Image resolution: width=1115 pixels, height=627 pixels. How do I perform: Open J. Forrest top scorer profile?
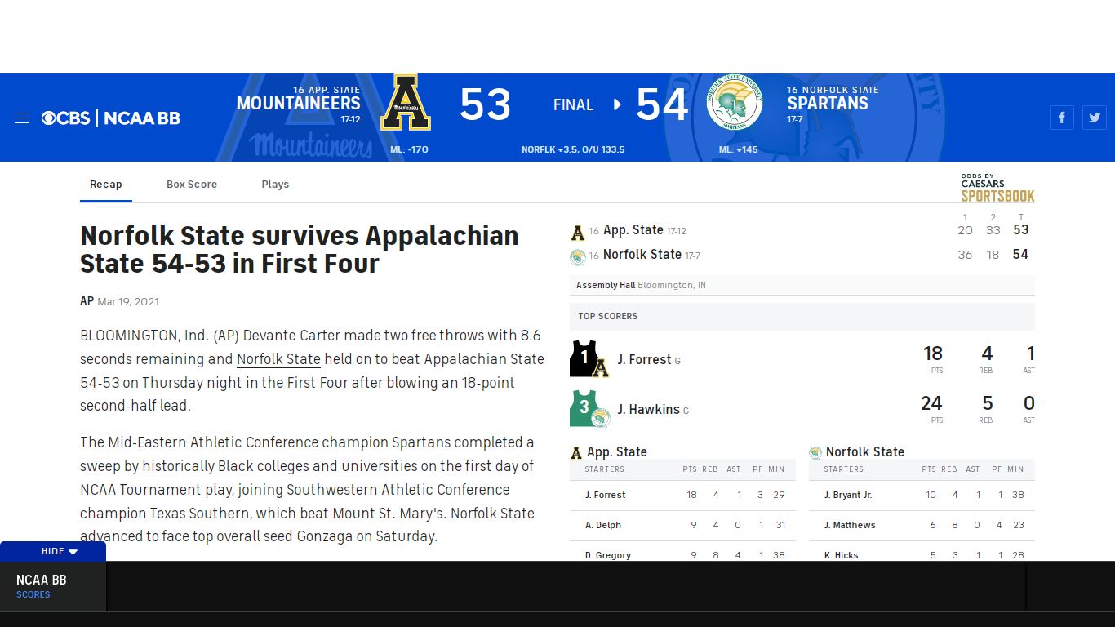click(644, 359)
